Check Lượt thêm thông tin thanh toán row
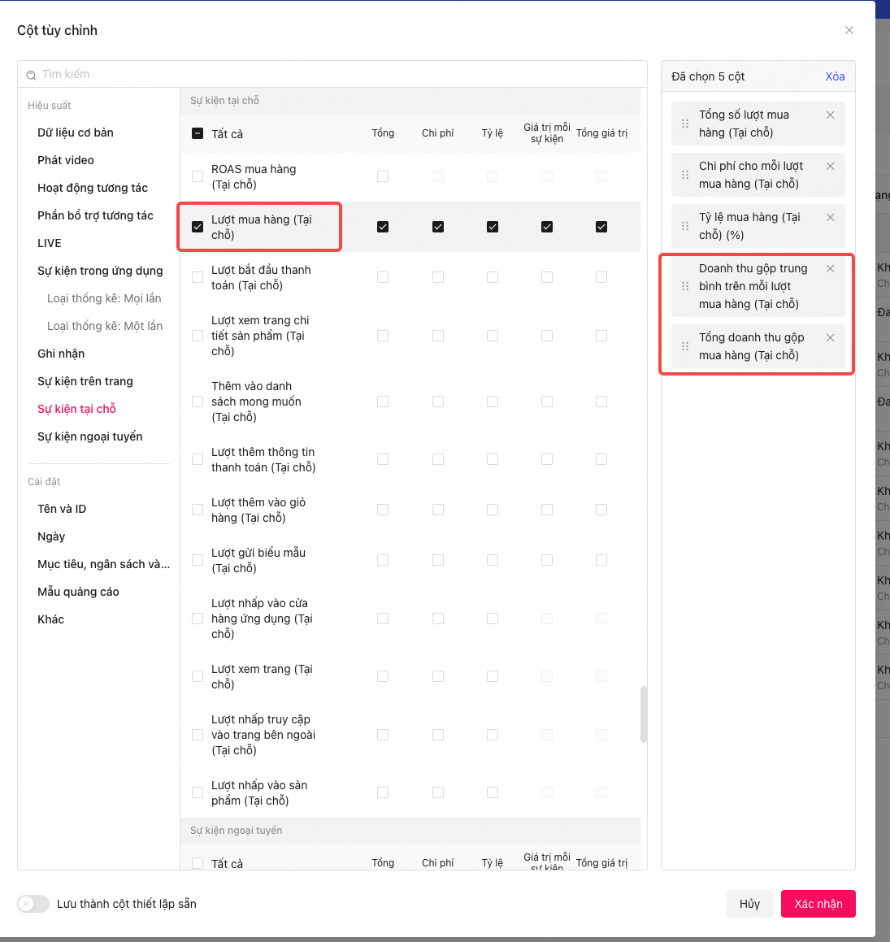This screenshot has width=890, height=942. click(198, 459)
